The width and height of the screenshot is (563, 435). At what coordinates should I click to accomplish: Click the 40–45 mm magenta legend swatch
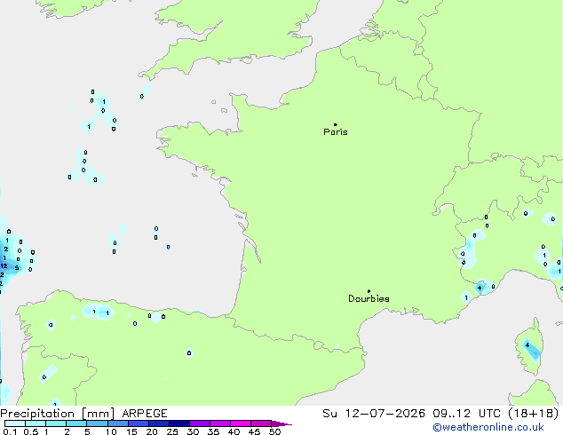241,423
